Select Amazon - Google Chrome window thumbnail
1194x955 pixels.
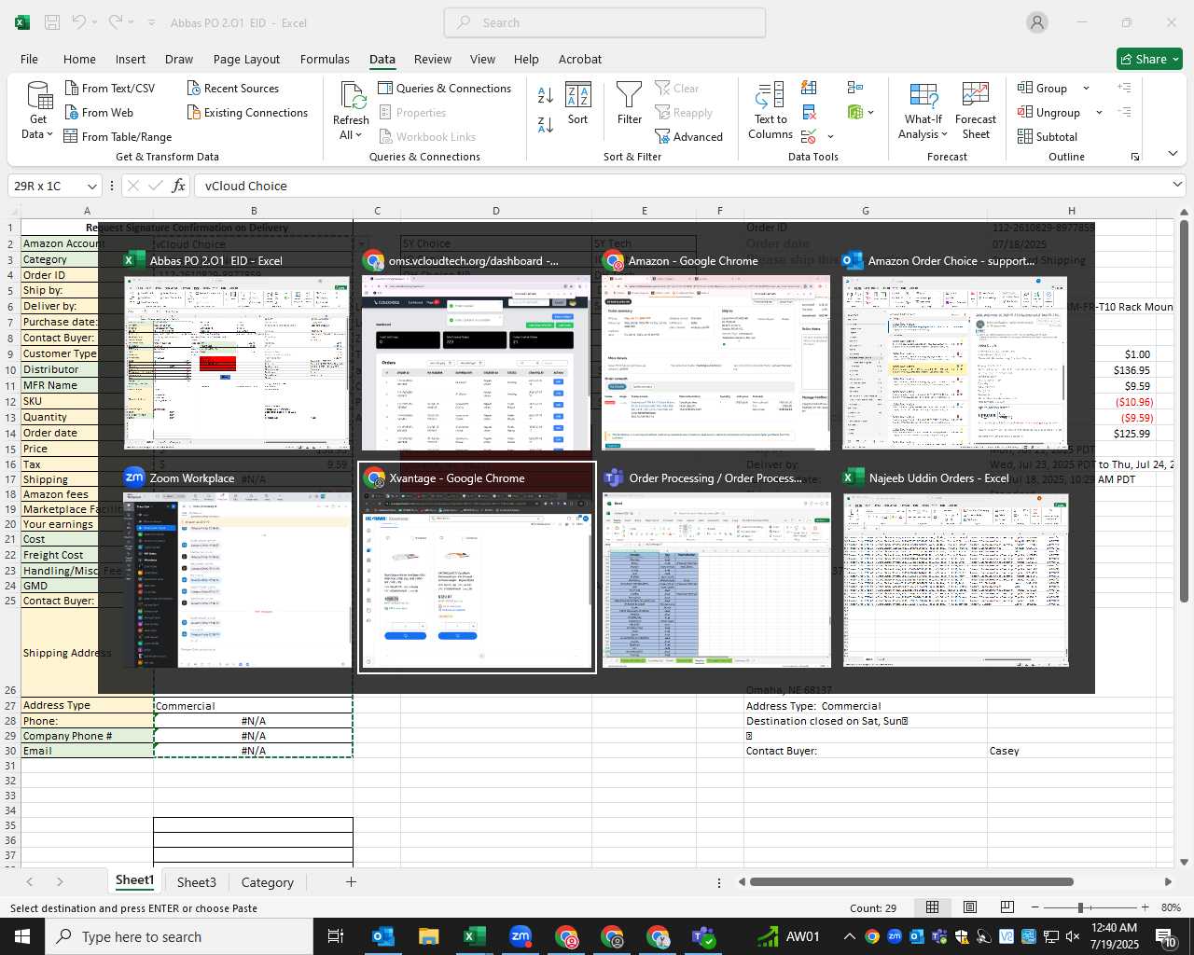coord(716,351)
